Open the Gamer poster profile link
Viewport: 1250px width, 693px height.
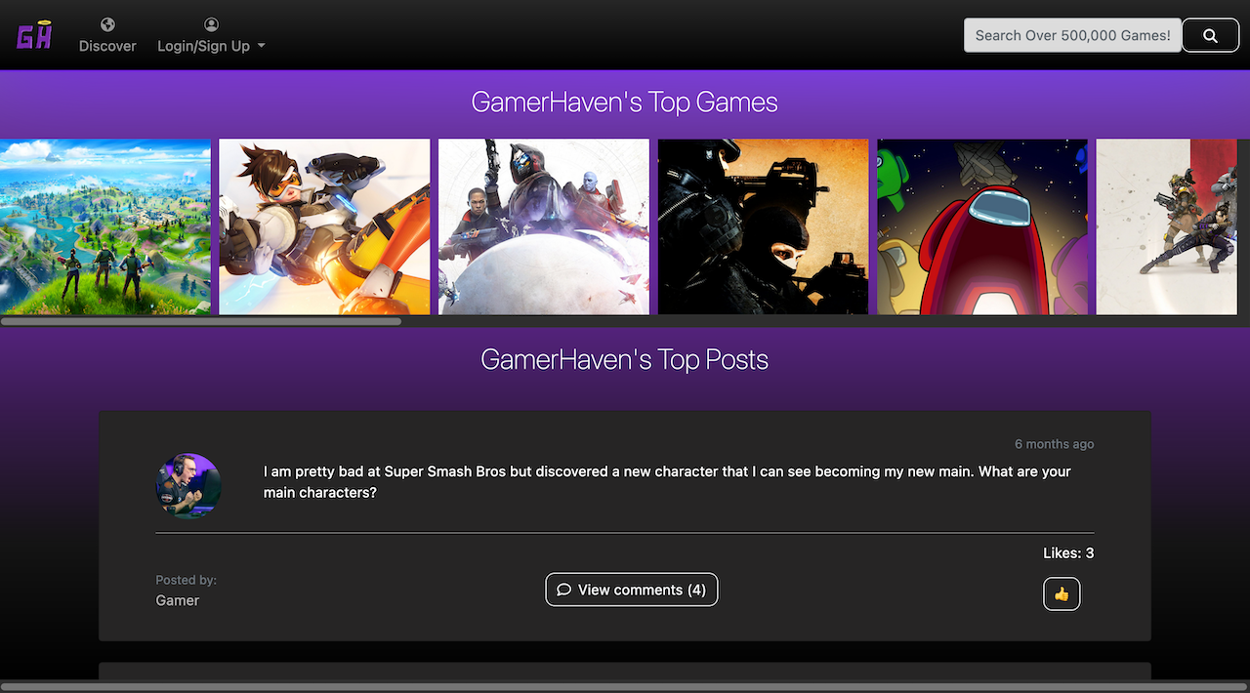click(x=177, y=600)
